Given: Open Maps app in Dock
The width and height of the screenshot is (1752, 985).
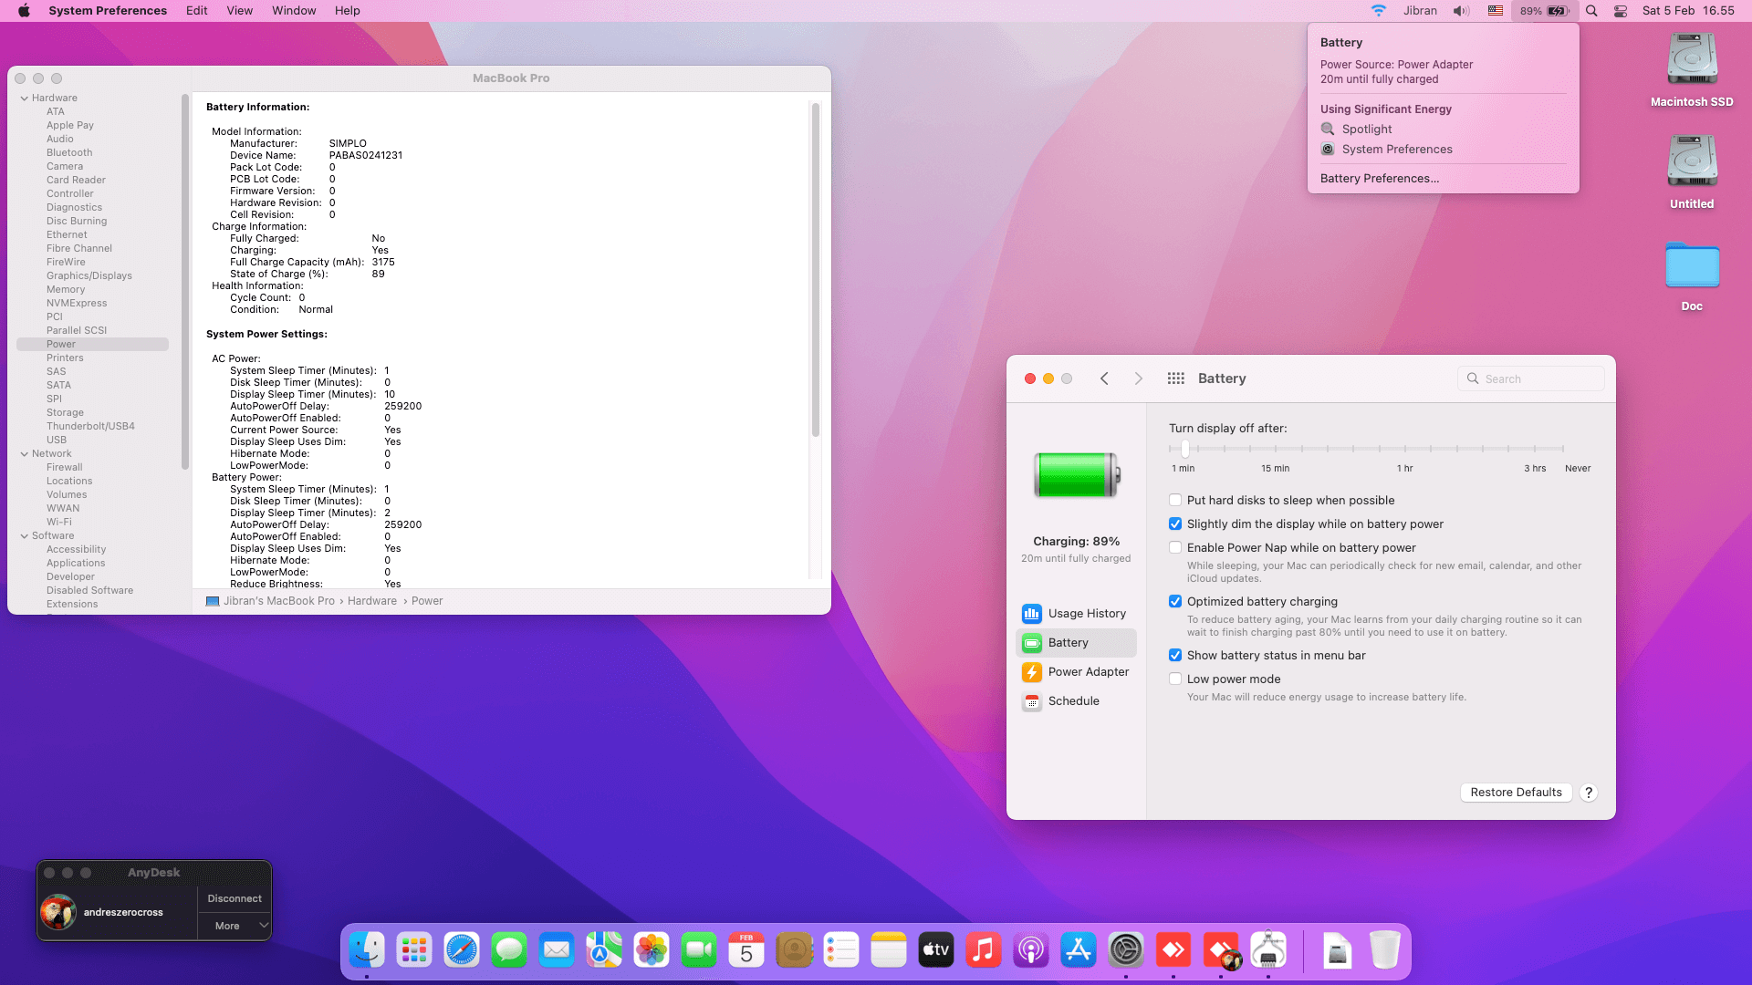Looking at the screenshot, I should pos(604,950).
